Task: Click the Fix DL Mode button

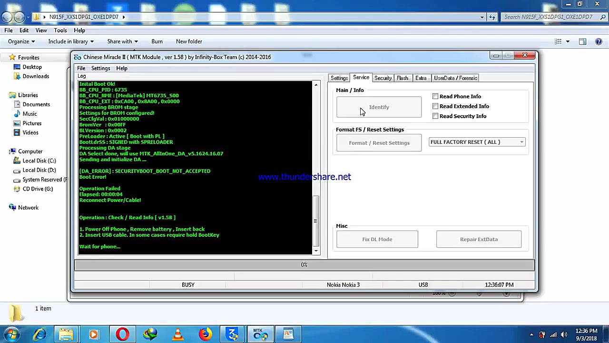Action: pyautogui.click(x=377, y=239)
